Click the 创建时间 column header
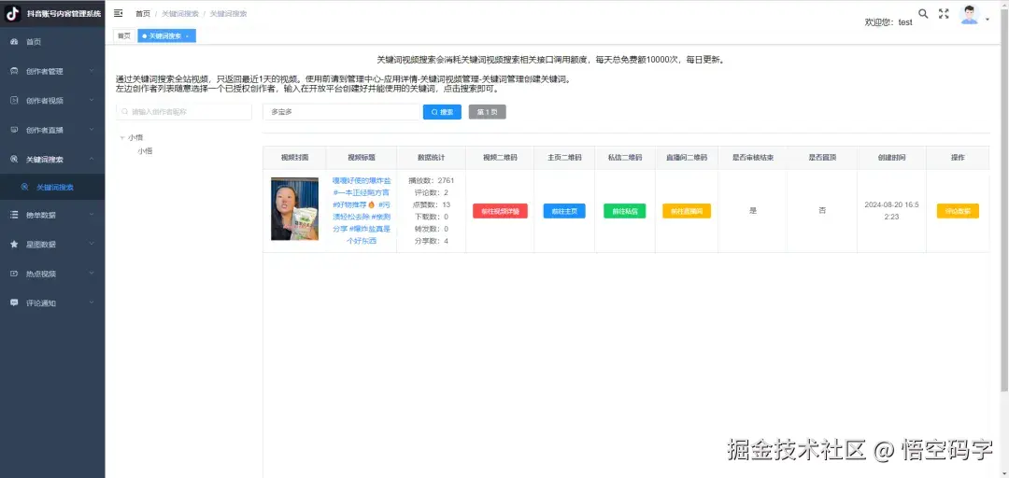 point(892,158)
